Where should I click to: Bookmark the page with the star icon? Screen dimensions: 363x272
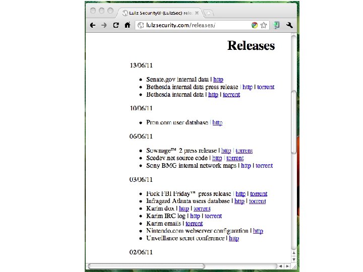click(264, 25)
